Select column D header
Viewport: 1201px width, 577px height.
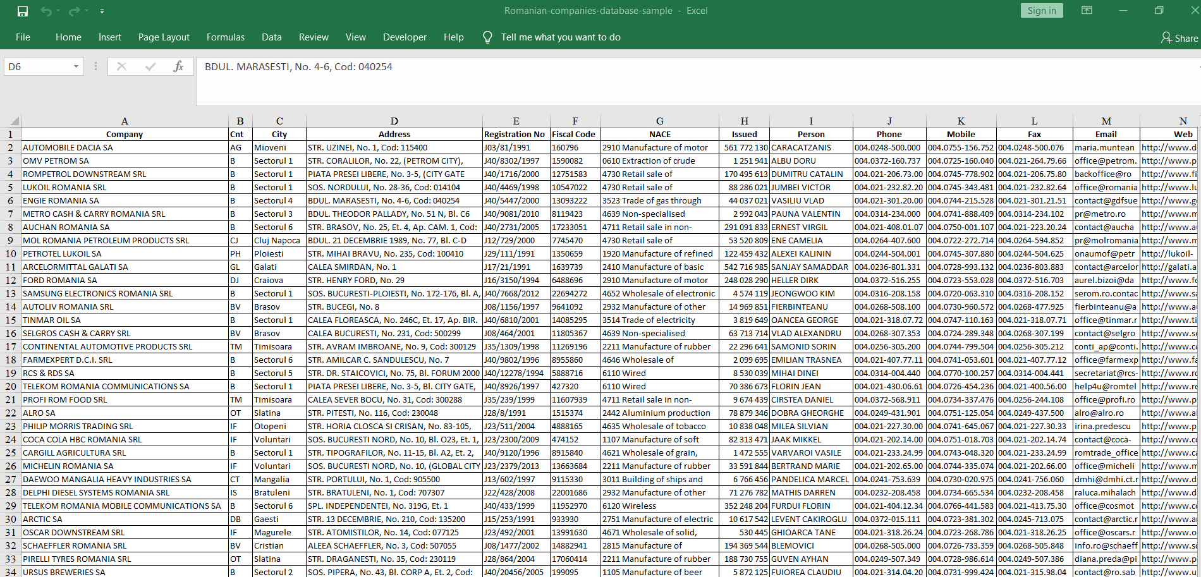tap(394, 121)
